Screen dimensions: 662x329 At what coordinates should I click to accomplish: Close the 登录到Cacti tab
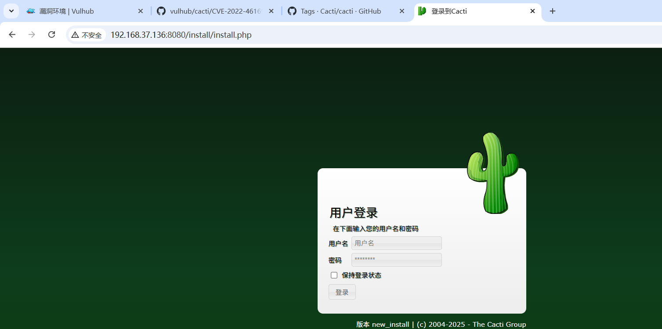532,11
